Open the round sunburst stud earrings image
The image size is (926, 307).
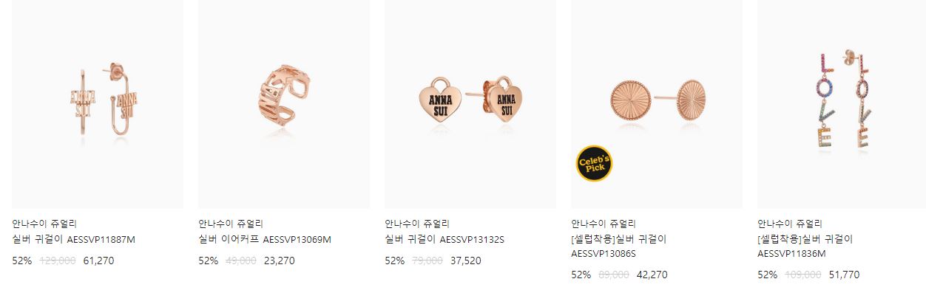[x=657, y=104]
